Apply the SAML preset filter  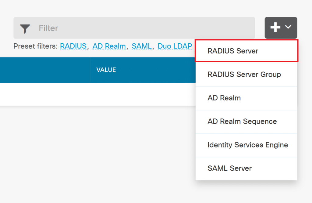pos(141,46)
